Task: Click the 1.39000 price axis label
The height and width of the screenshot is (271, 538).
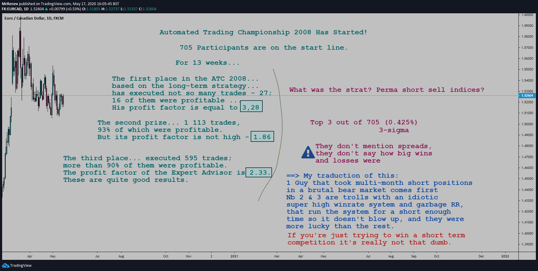Action: [x=527, y=244]
